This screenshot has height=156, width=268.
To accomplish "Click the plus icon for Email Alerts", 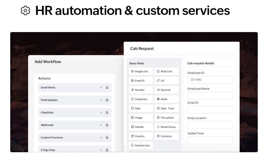I will pos(101,87).
